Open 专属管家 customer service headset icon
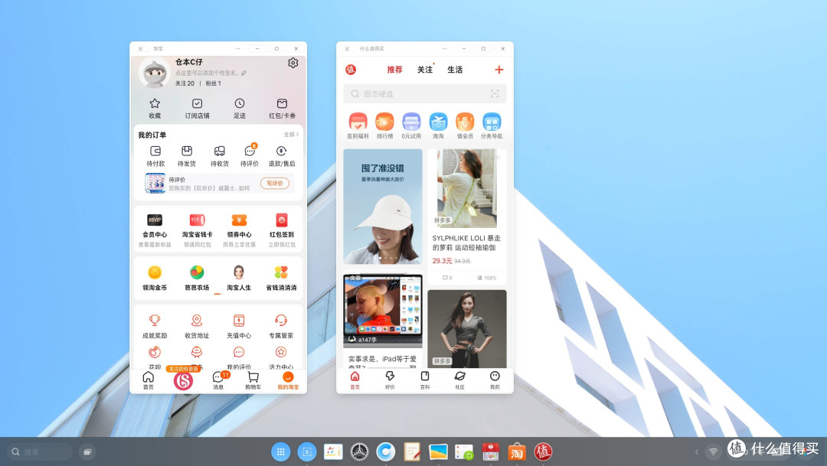This screenshot has height=466, width=827. 281,320
